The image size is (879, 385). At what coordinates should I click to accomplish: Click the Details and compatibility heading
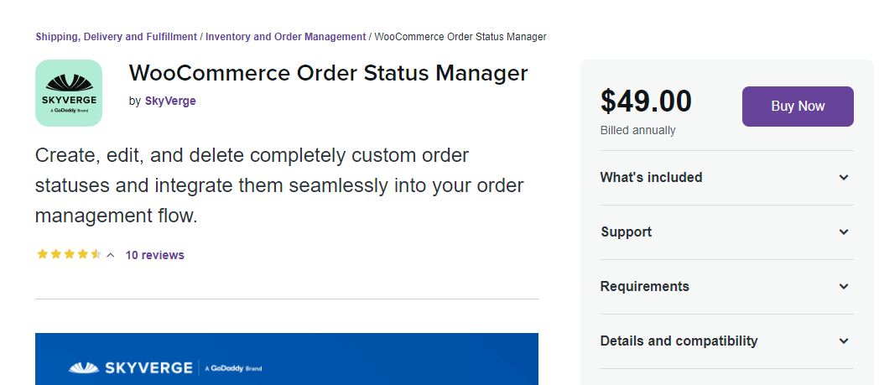tap(679, 341)
